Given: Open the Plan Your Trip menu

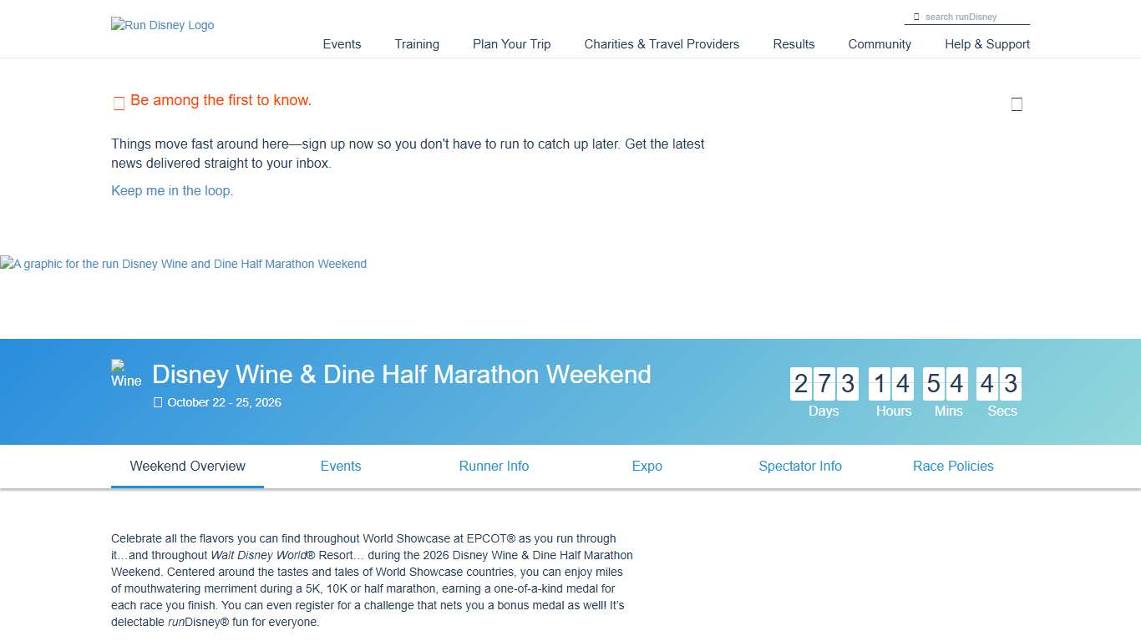Looking at the screenshot, I should 511,44.
